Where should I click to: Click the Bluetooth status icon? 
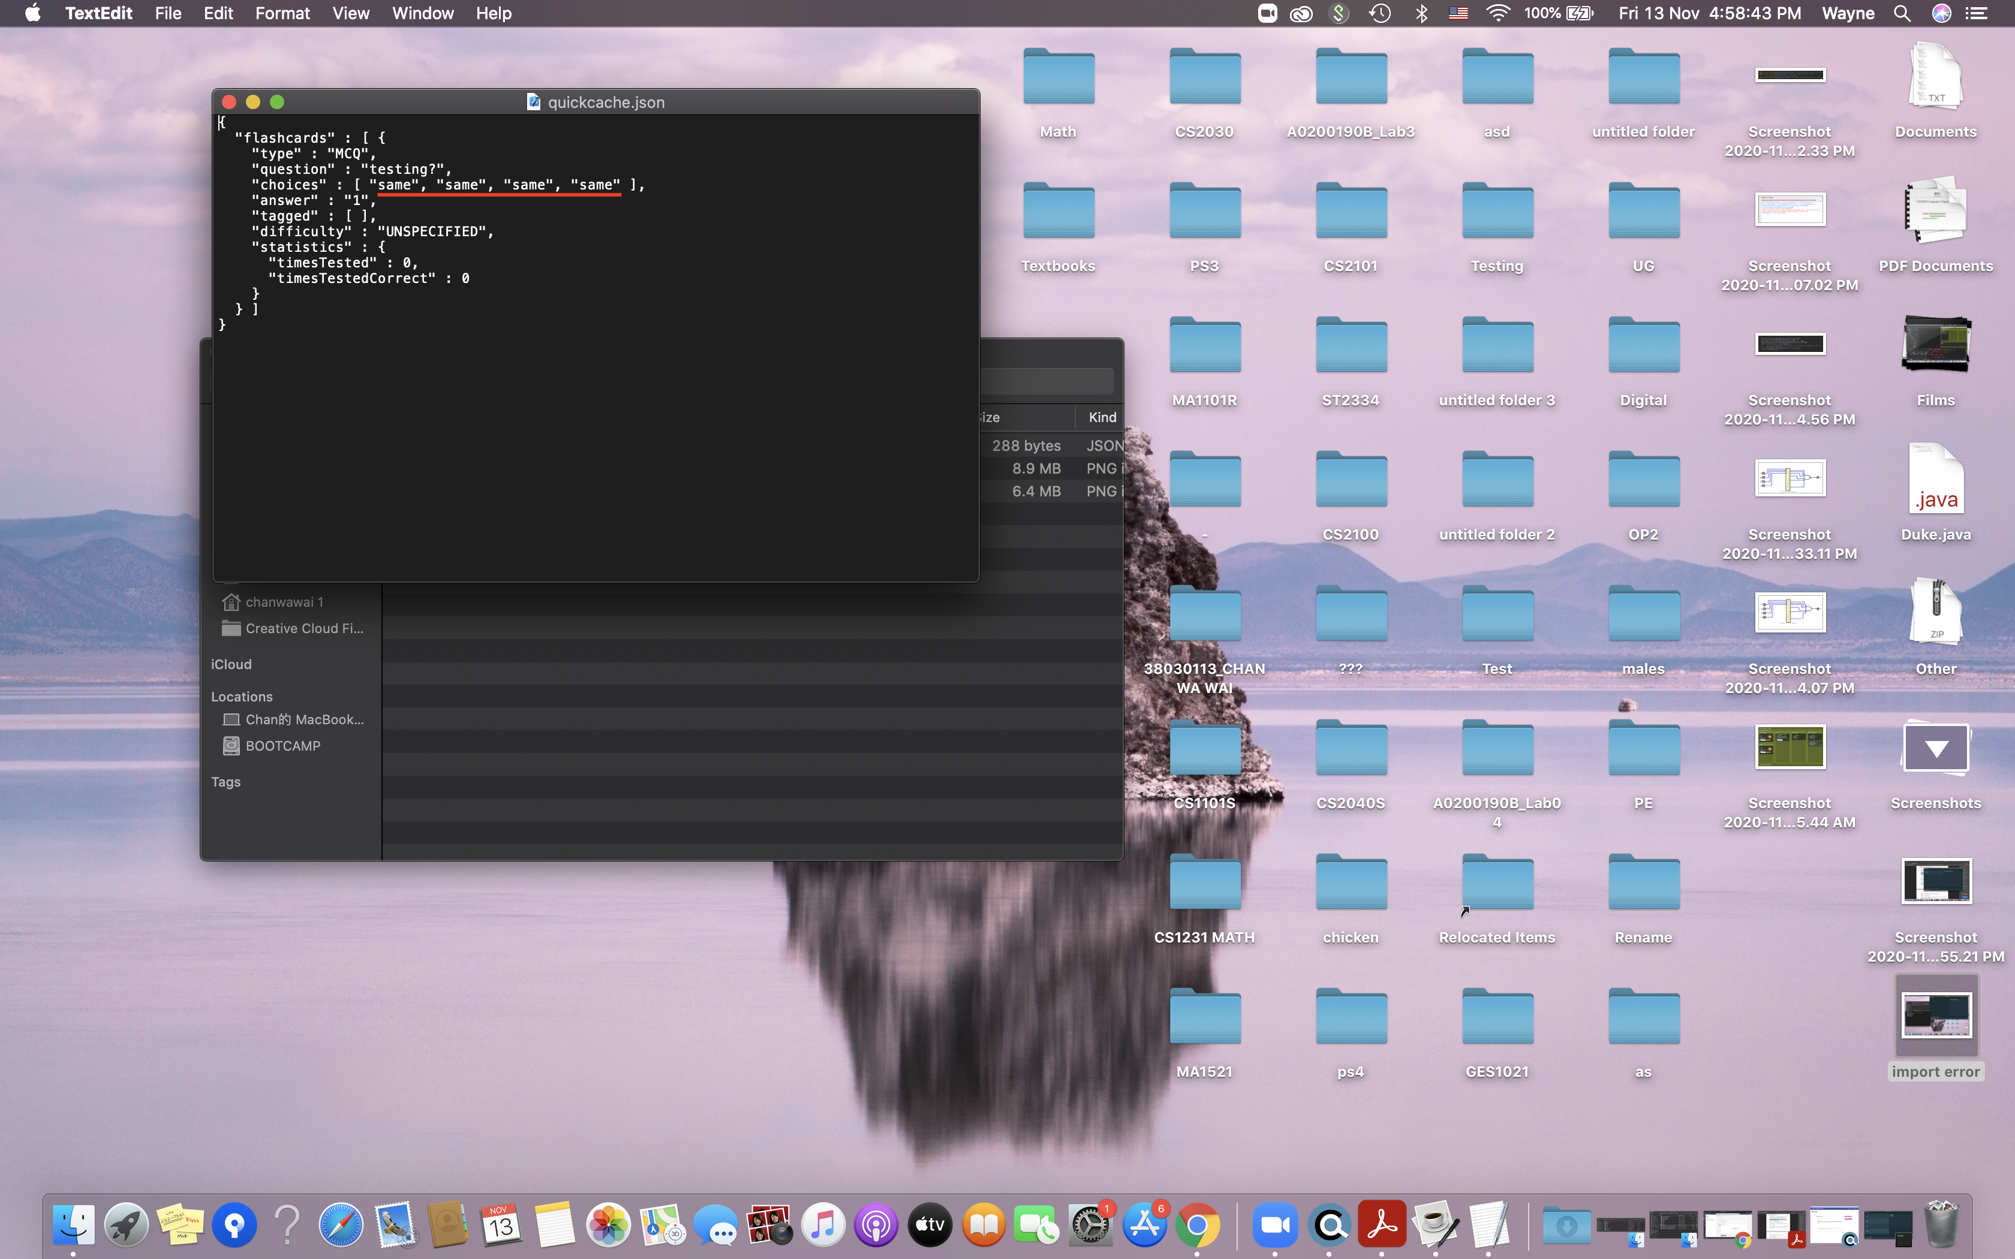tap(1421, 13)
